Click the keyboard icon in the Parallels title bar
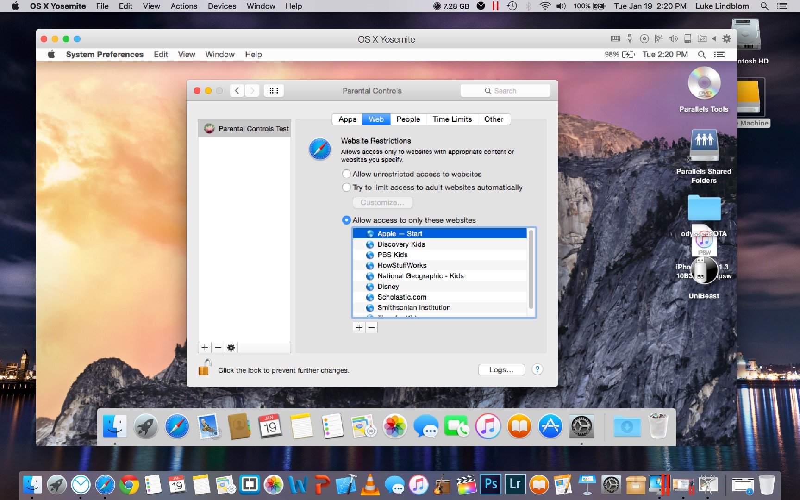 615,39
